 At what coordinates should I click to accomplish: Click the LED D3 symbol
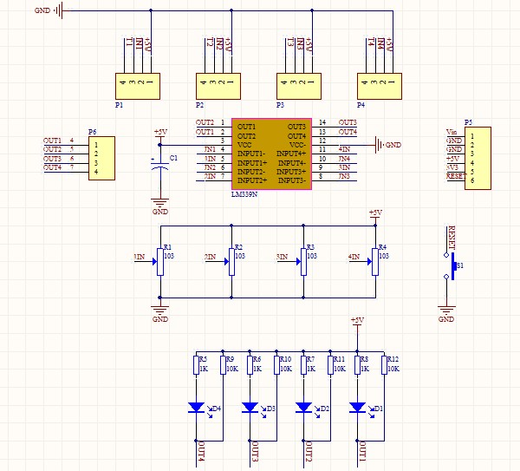(250, 407)
